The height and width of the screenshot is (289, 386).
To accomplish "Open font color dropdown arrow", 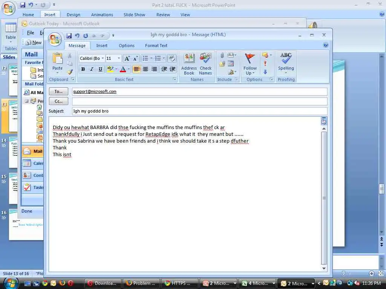I will pyautogui.click(x=129, y=69).
